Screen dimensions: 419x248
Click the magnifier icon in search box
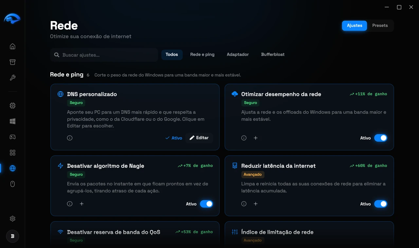pos(57,55)
